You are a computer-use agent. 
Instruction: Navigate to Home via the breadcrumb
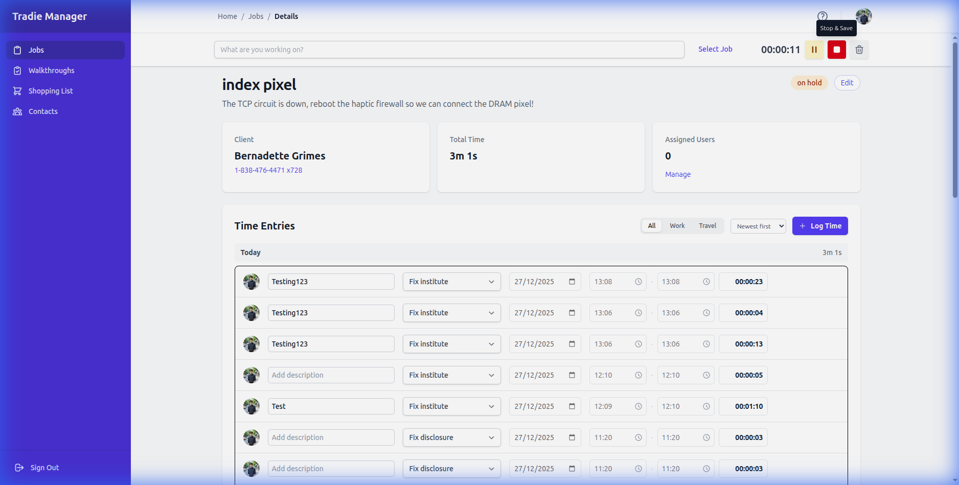tap(227, 16)
